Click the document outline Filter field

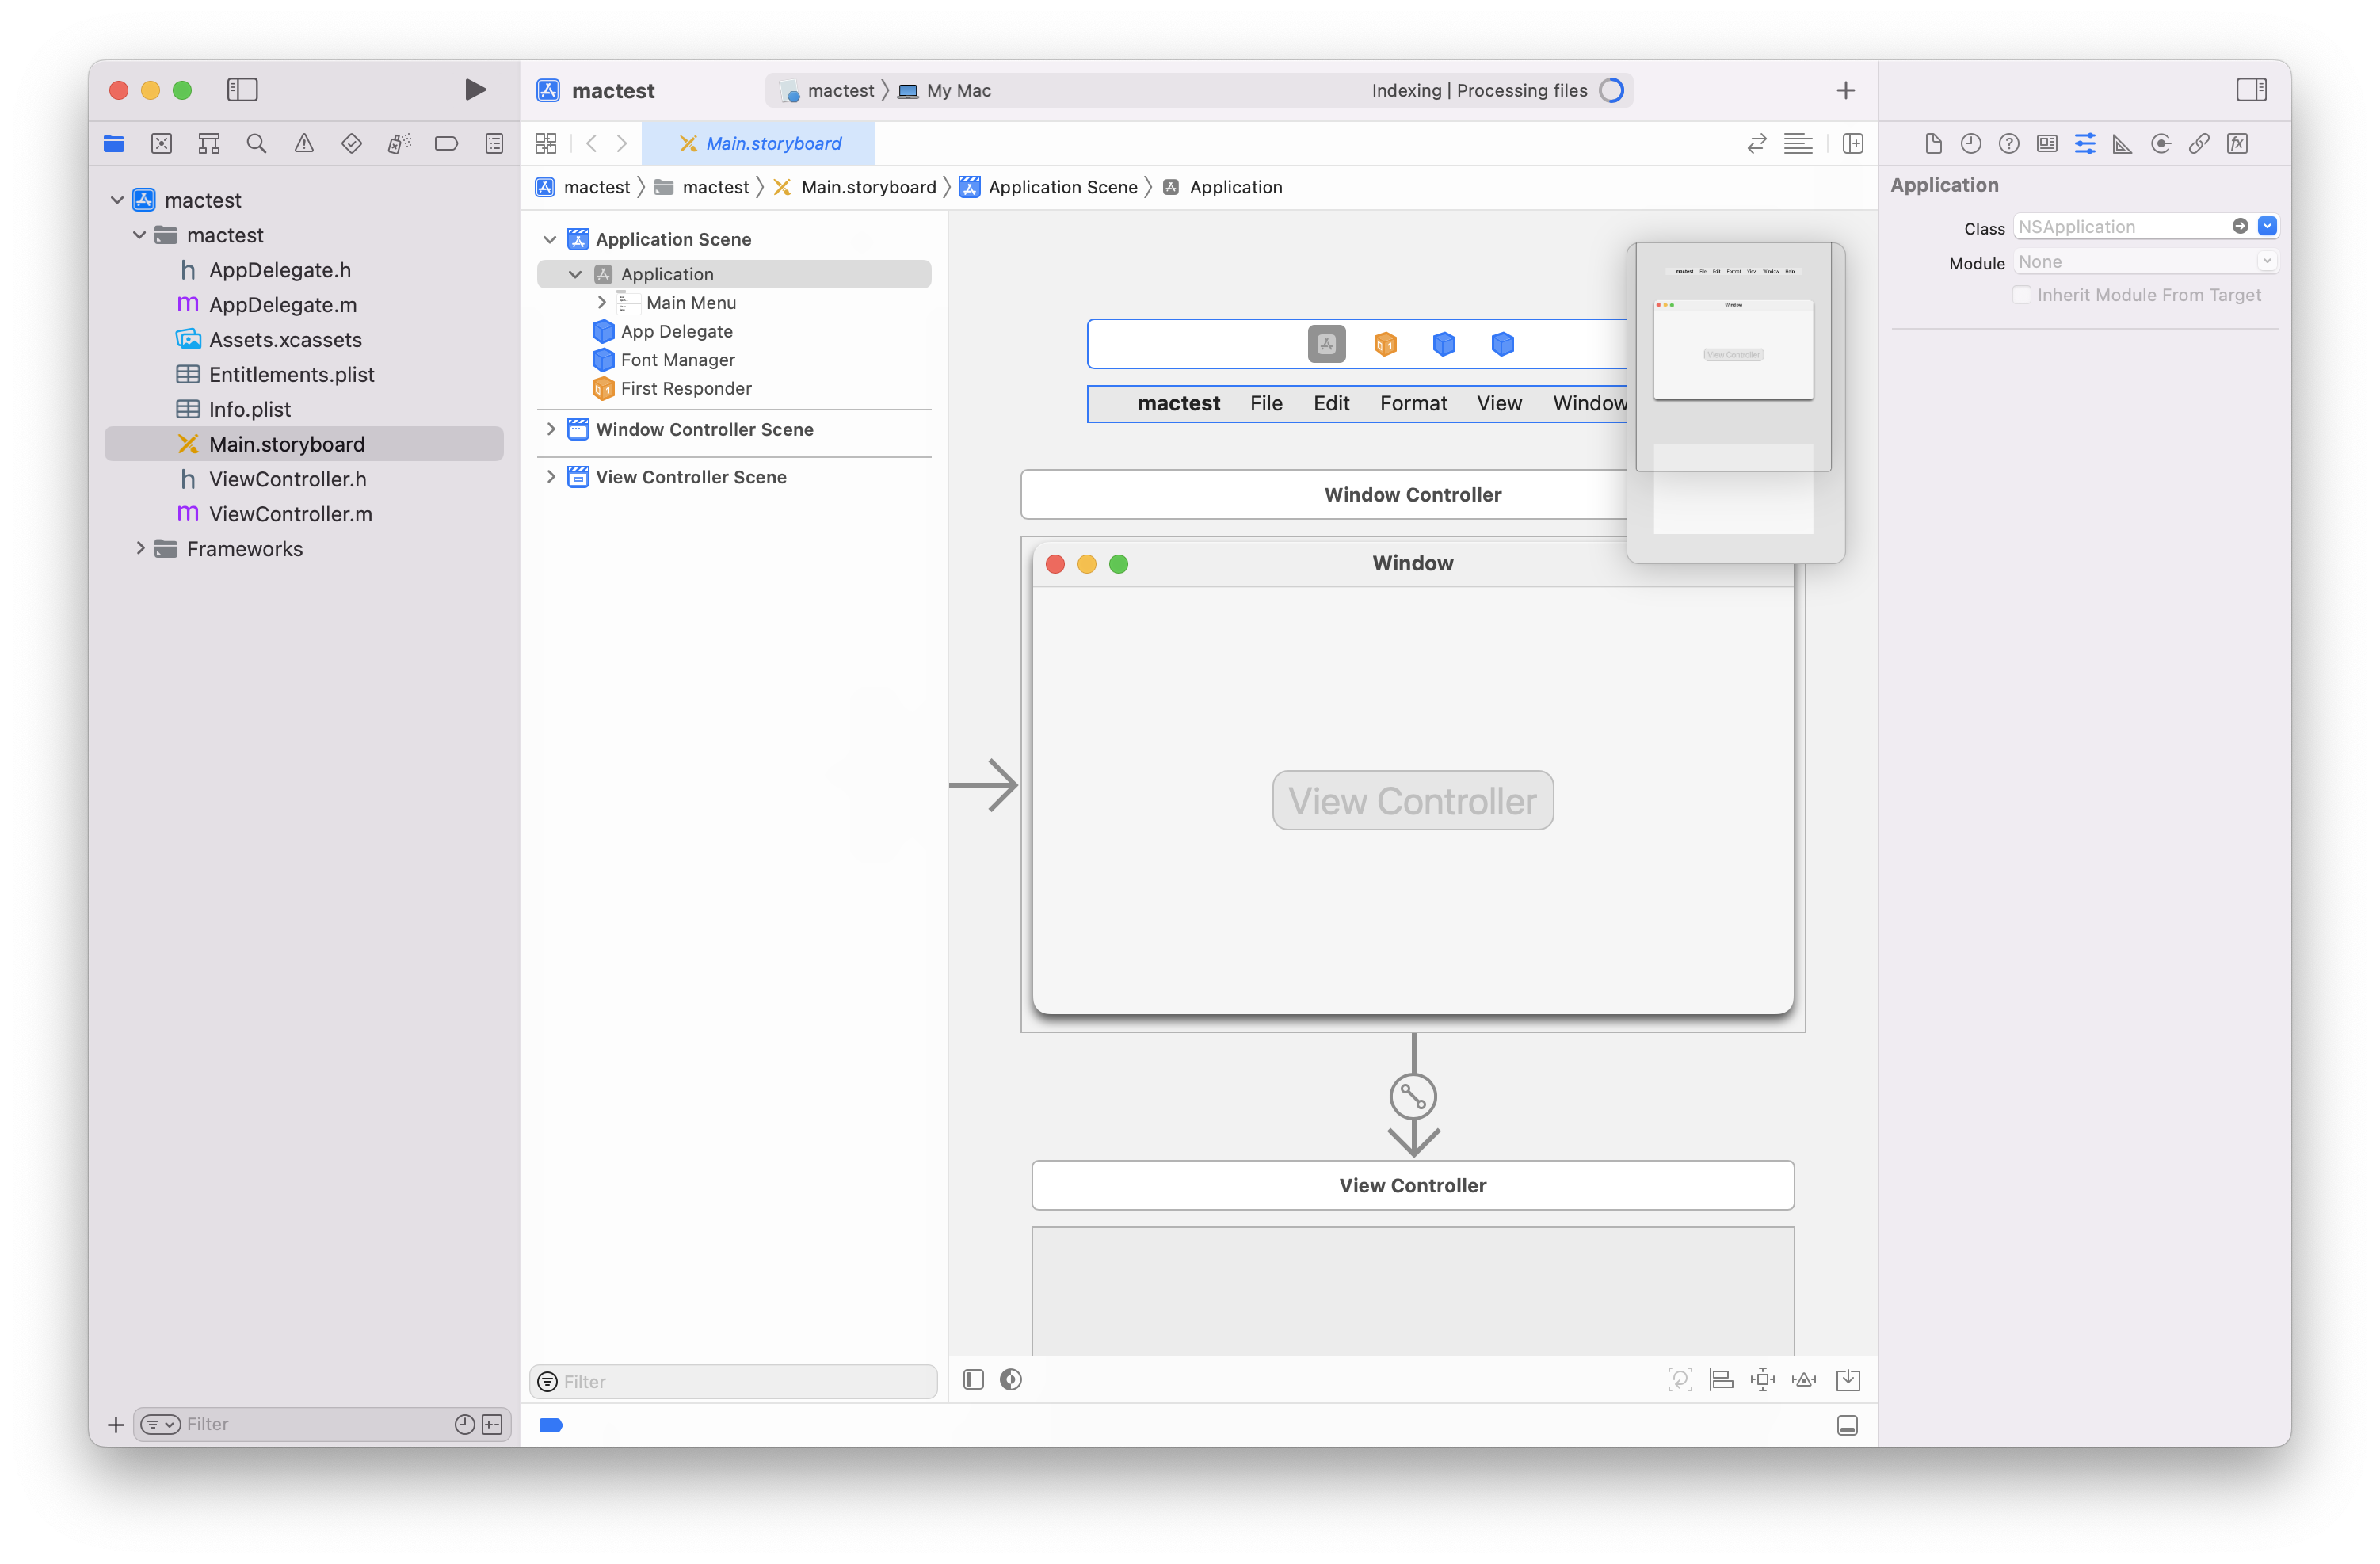click(733, 1381)
